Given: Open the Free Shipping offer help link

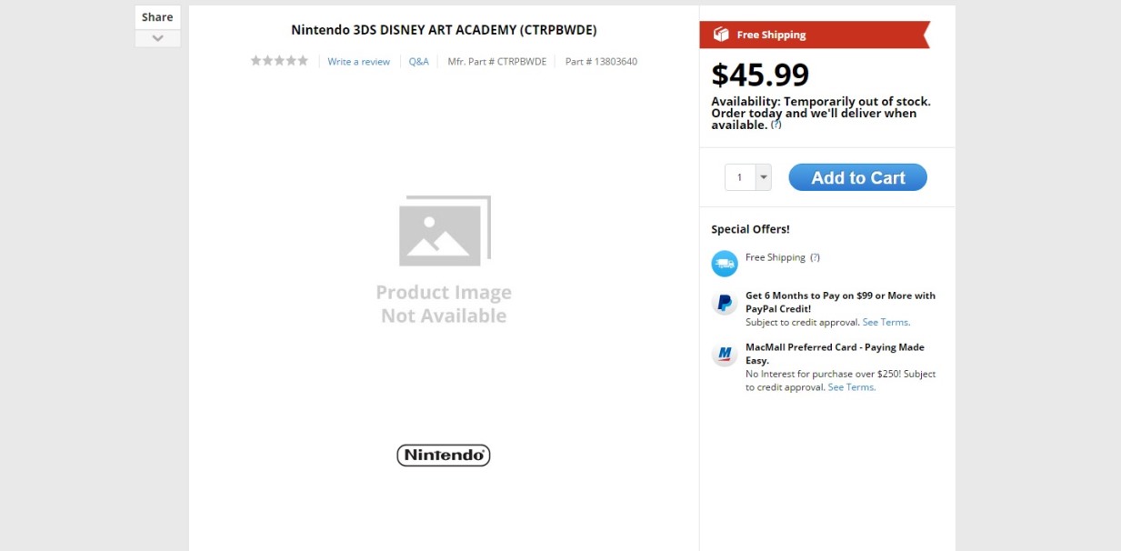Looking at the screenshot, I should click(815, 257).
